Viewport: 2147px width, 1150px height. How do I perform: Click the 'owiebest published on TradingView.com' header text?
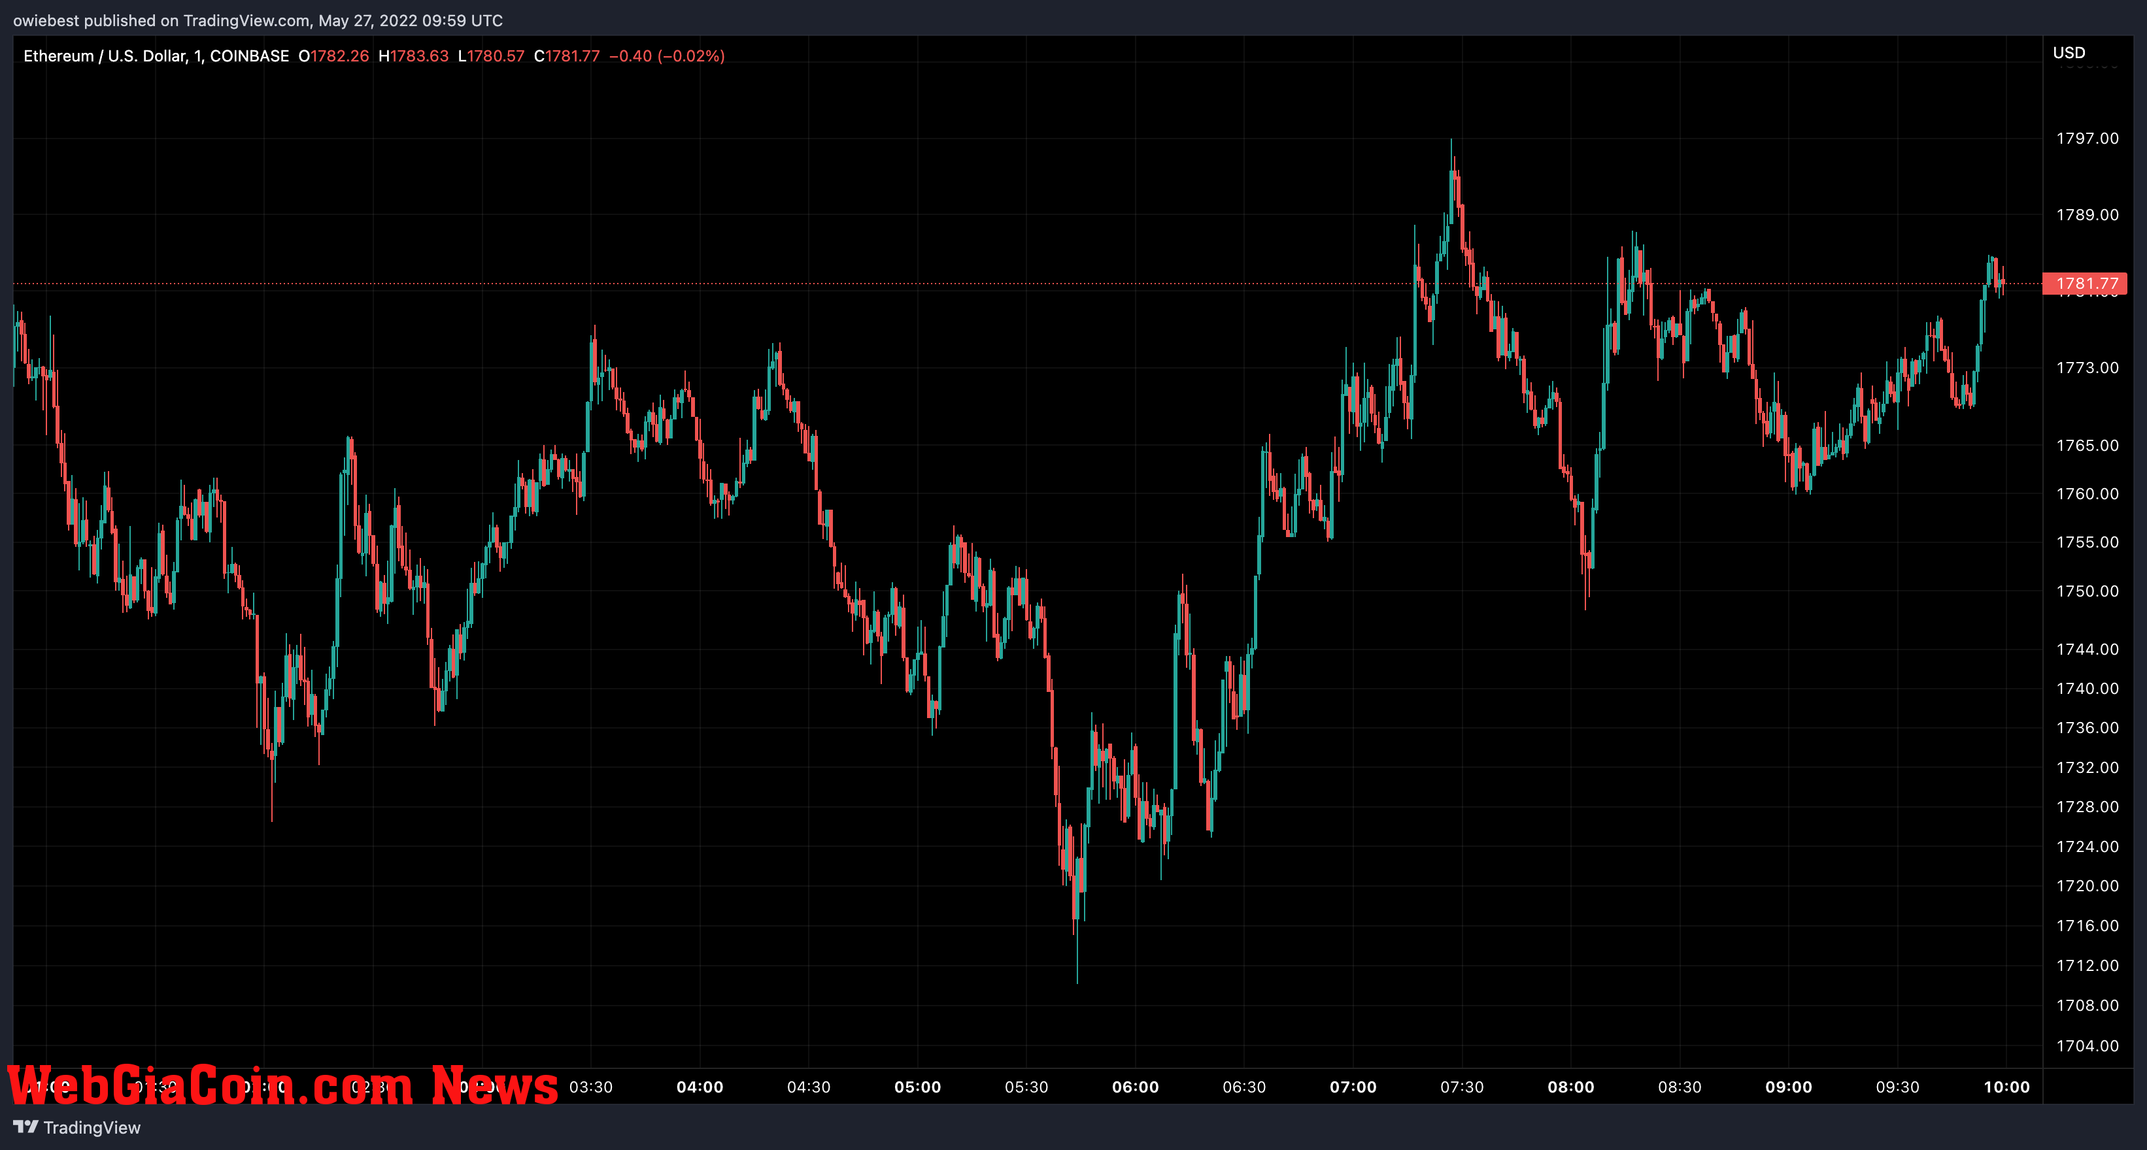(x=161, y=21)
